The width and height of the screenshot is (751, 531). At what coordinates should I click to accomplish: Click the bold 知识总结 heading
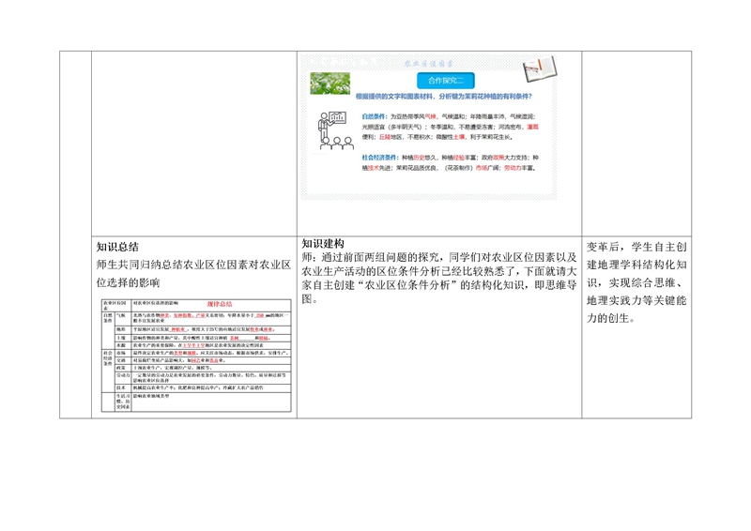pos(117,248)
